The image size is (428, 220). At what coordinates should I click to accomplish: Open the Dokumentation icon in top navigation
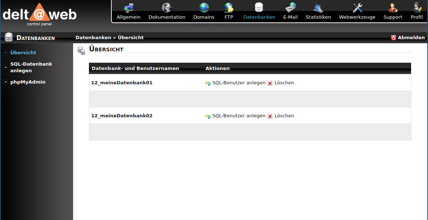[x=167, y=8]
